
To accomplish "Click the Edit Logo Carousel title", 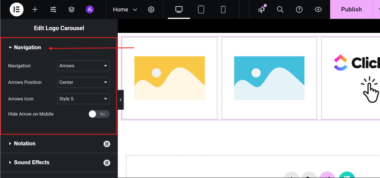I will pyautogui.click(x=59, y=28).
